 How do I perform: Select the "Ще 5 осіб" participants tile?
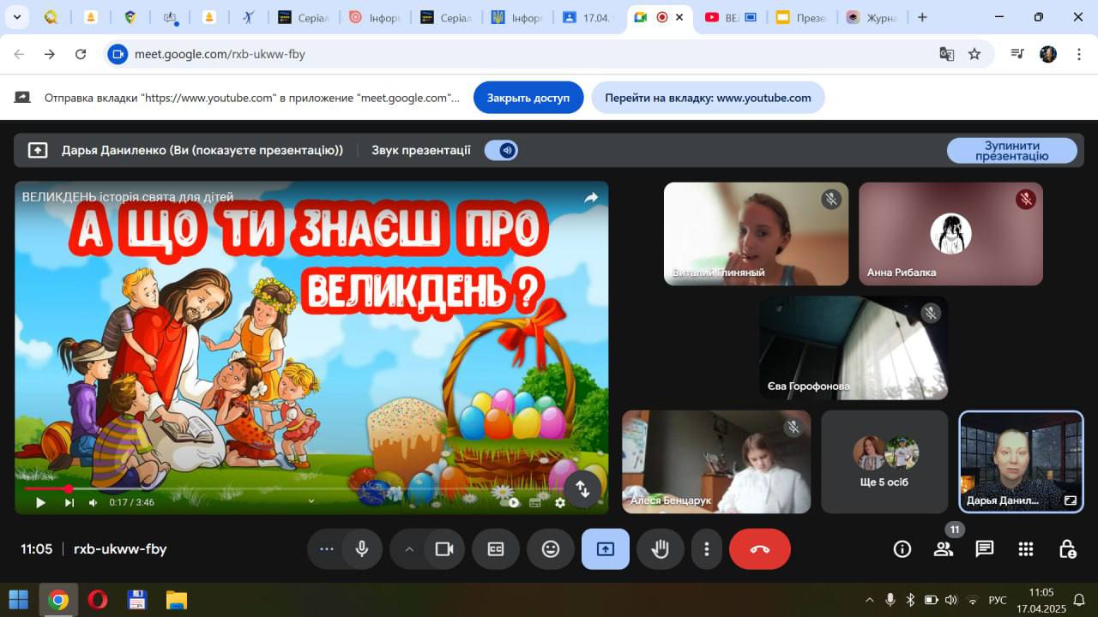tap(884, 461)
